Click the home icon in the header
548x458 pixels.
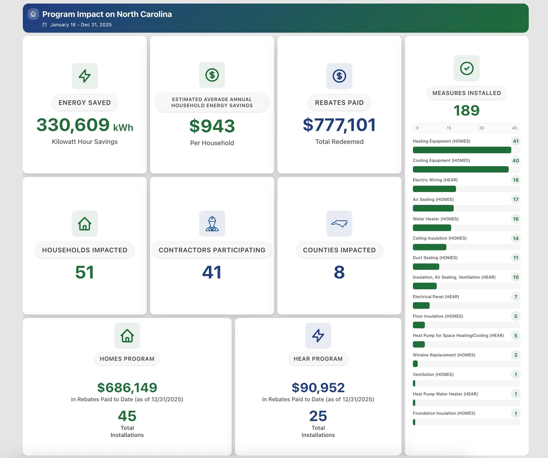(x=33, y=14)
